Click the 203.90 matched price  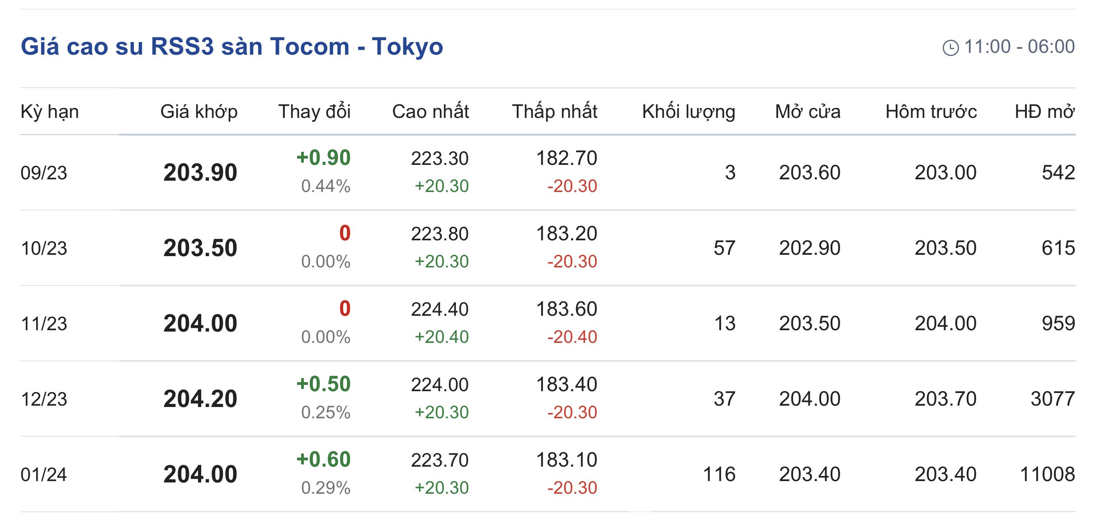pos(200,173)
